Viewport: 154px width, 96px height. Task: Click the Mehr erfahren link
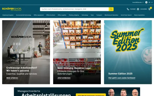[12, 78]
